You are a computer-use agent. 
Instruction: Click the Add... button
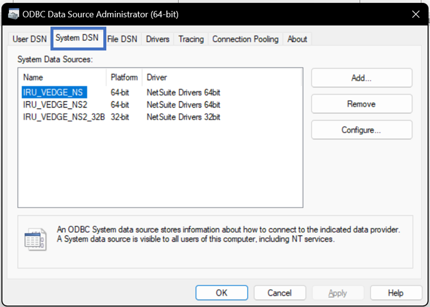(362, 78)
